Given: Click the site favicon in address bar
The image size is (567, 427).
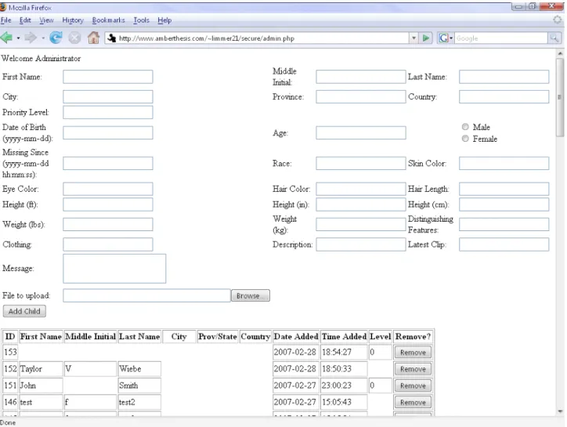Looking at the screenshot, I should (x=112, y=38).
